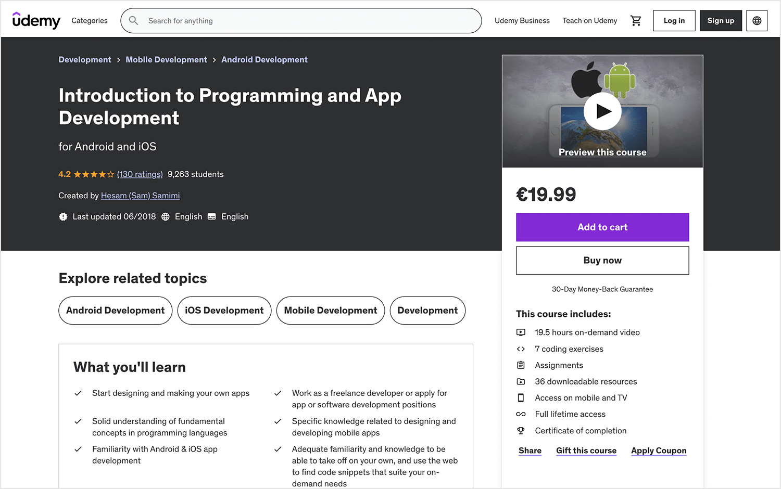Viewport: 781px width, 489px height.
Task: Click the Udemy logo
Action: (36, 20)
